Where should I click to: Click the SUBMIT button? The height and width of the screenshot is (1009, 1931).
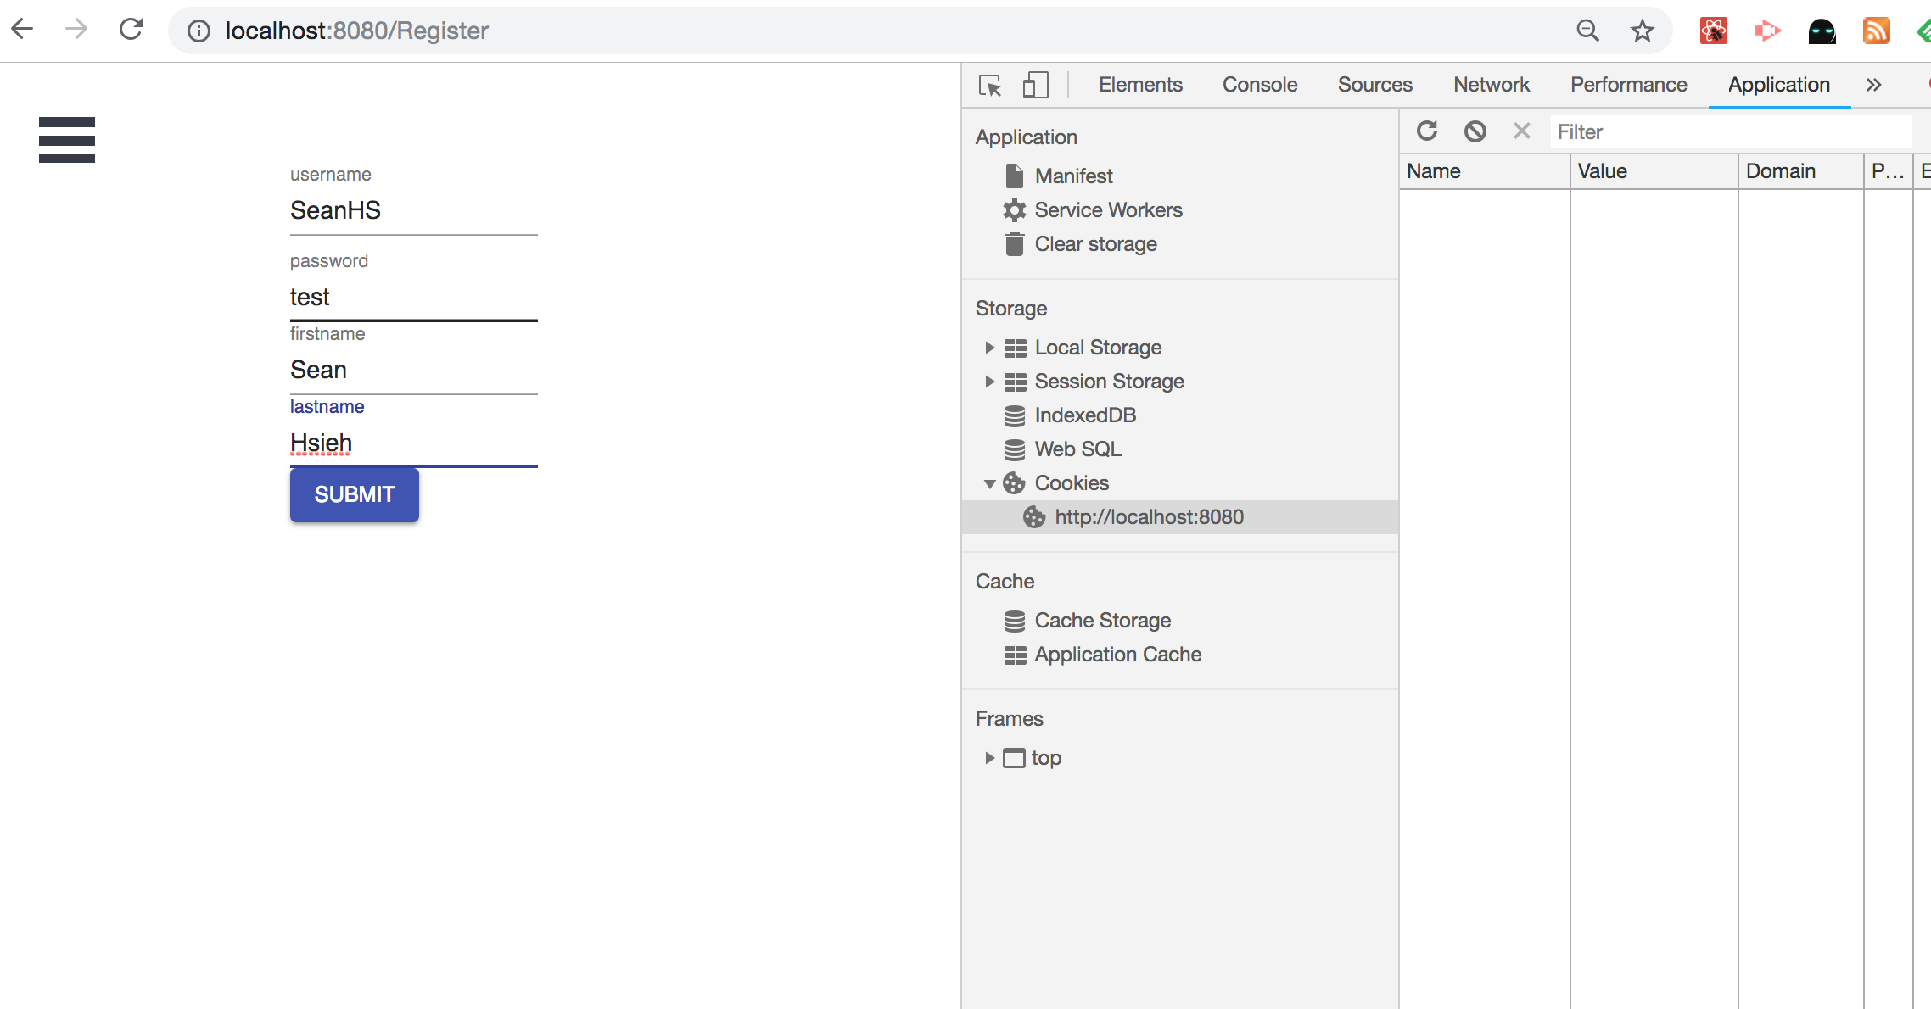pos(354,494)
